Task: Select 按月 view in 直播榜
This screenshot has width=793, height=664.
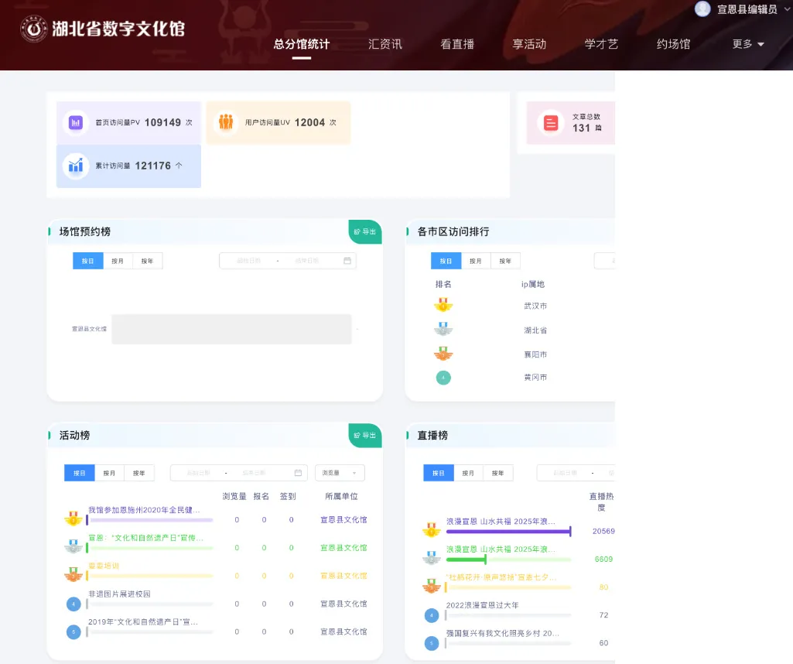Action: (x=467, y=472)
